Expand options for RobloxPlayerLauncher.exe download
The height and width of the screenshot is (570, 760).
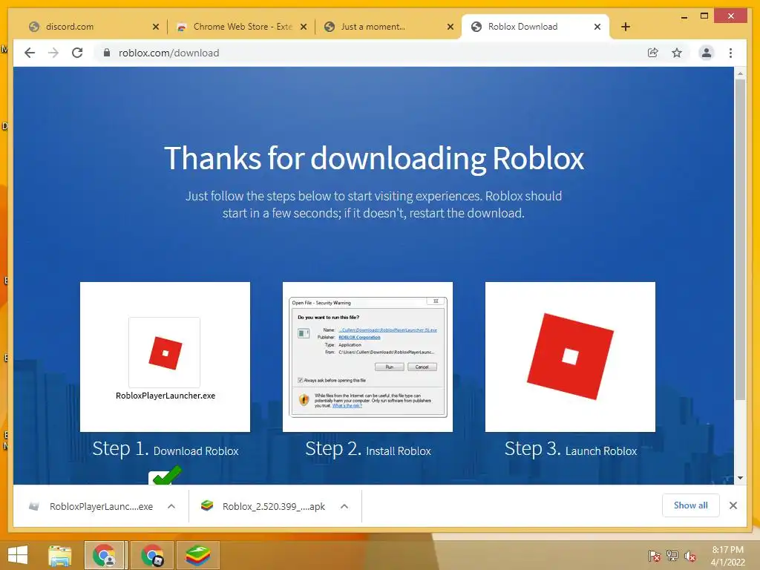click(x=171, y=506)
